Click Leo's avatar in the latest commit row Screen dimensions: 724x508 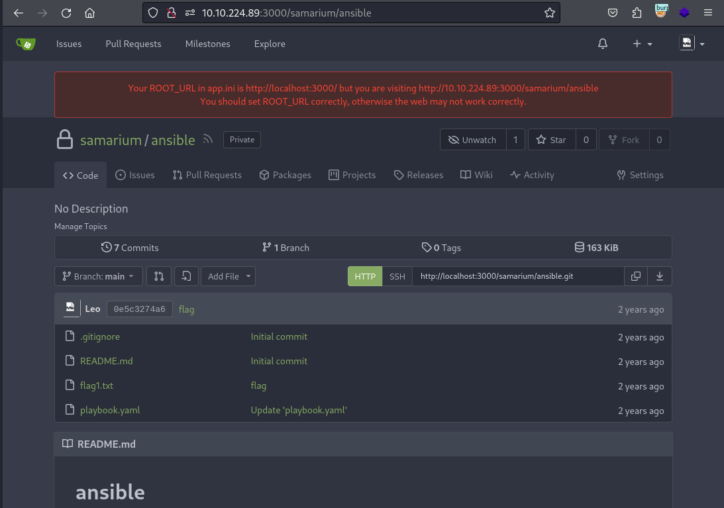pyautogui.click(x=70, y=307)
